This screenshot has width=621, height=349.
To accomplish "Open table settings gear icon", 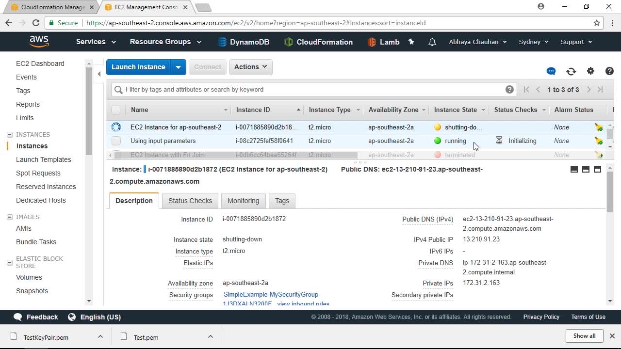I will click(590, 71).
